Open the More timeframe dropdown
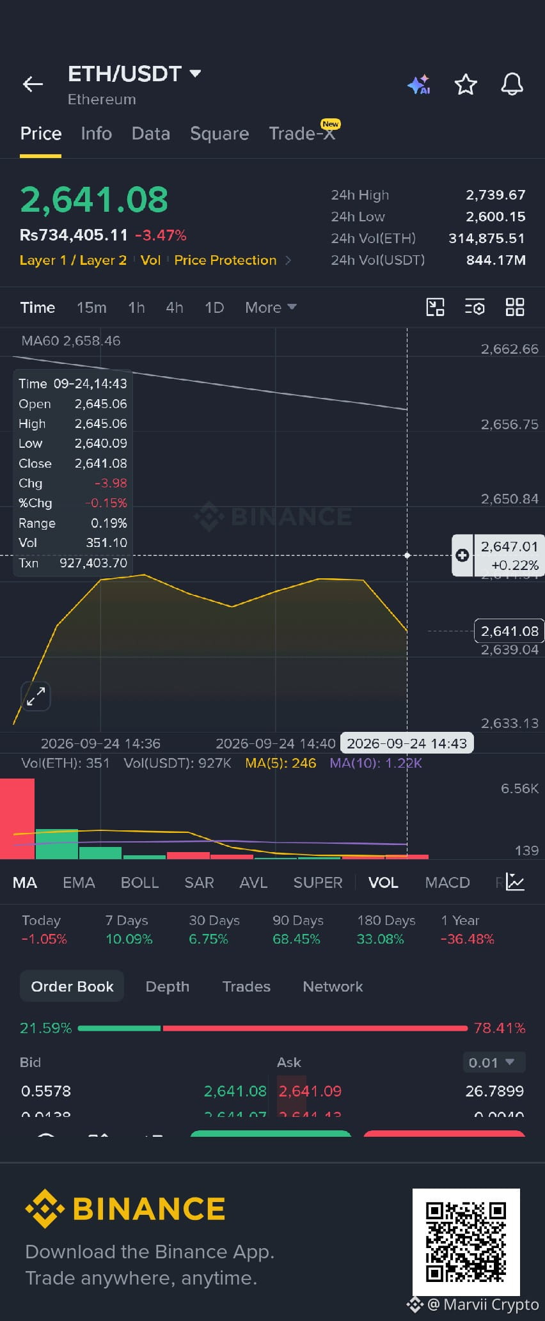This screenshot has height=1321, width=545. 271,308
